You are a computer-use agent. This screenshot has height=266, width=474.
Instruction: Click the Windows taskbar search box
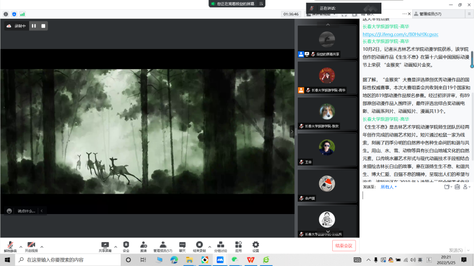pos(68,260)
